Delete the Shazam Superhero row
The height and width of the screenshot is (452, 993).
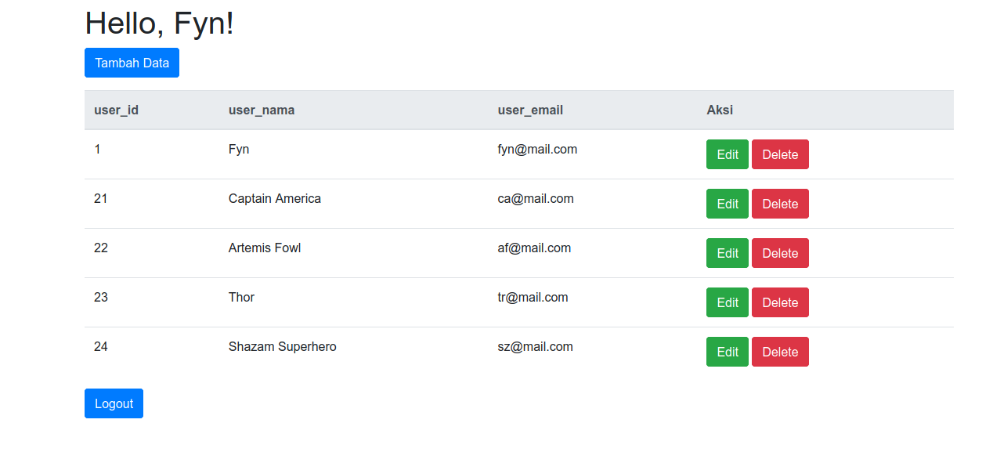(780, 352)
